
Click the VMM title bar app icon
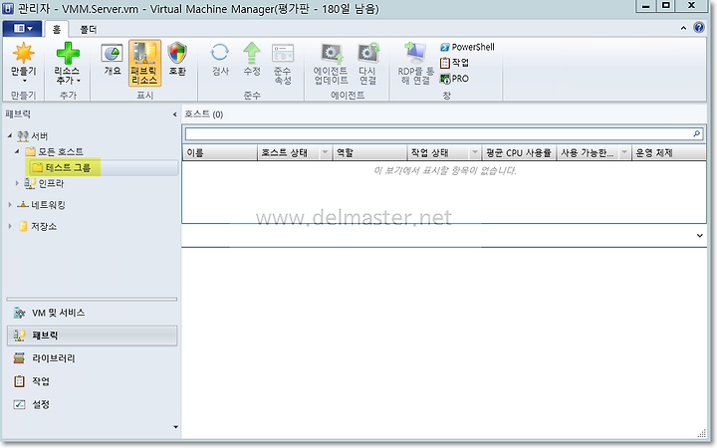coord(8,8)
